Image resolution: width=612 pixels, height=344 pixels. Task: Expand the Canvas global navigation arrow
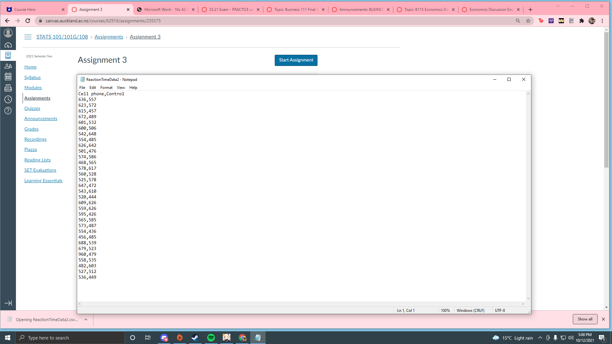[x=8, y=303]
